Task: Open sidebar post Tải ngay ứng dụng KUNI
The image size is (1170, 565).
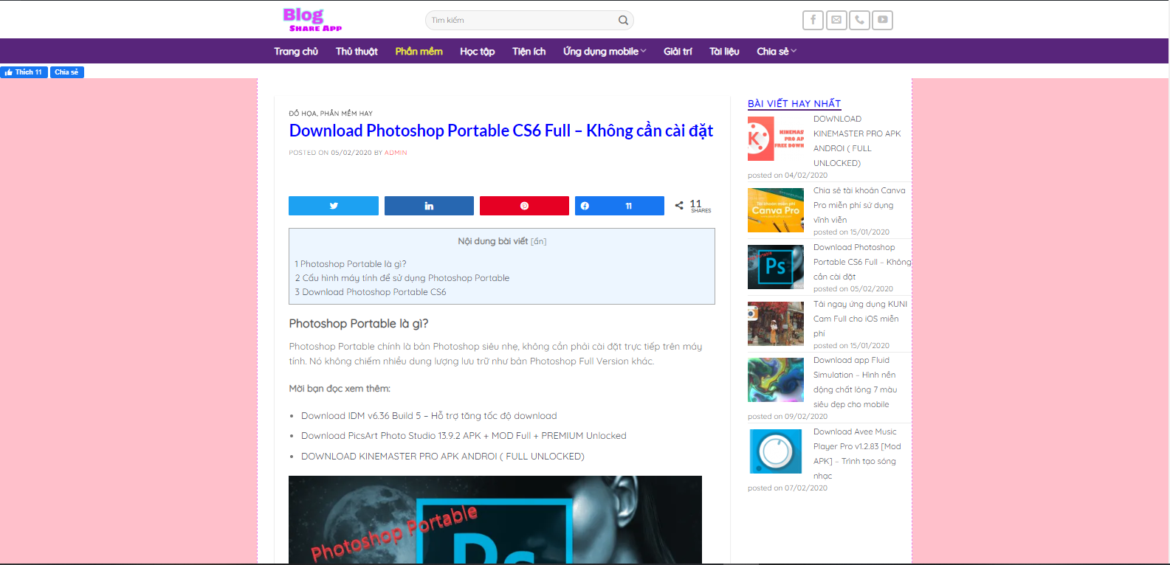Action: point(861,319)
